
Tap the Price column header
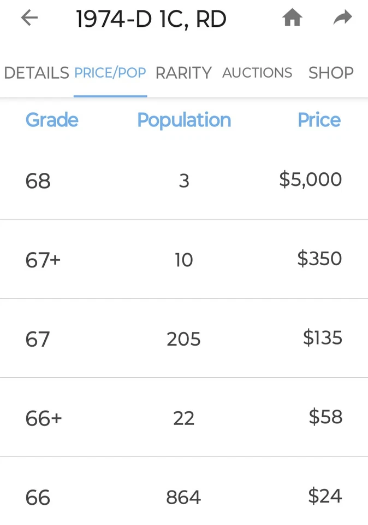(319, 120)
